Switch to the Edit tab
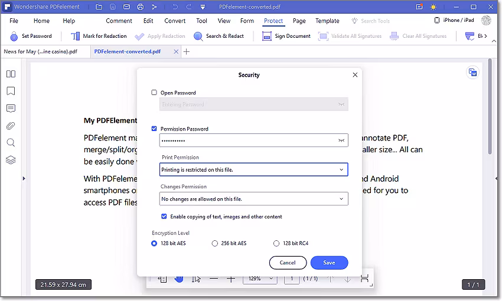The image size is (502, 301). pos(148,21)
